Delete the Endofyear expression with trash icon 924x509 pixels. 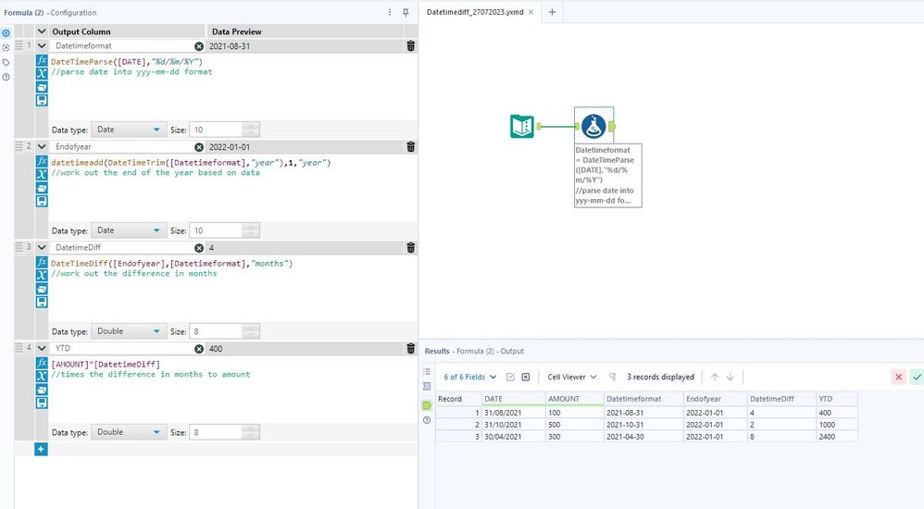(411, 147)
